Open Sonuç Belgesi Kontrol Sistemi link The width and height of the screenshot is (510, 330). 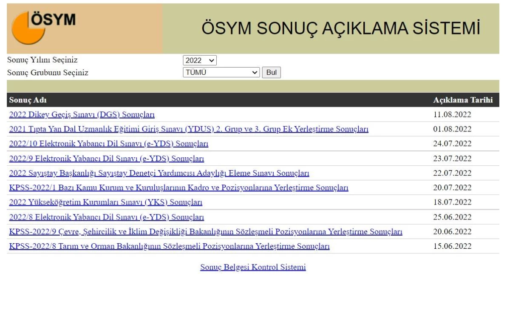pos(253,267)
